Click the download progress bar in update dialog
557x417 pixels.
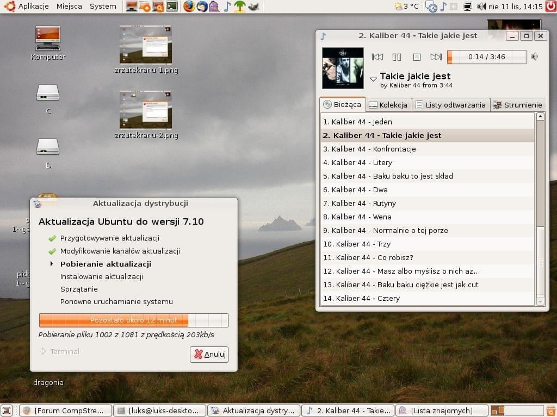[134, 320]
